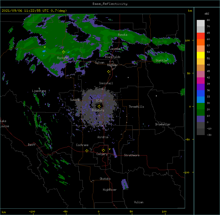220x215 pixels.
Task: Select the radar site diamond between Olds and Didsbury
Action: [99, 106]
